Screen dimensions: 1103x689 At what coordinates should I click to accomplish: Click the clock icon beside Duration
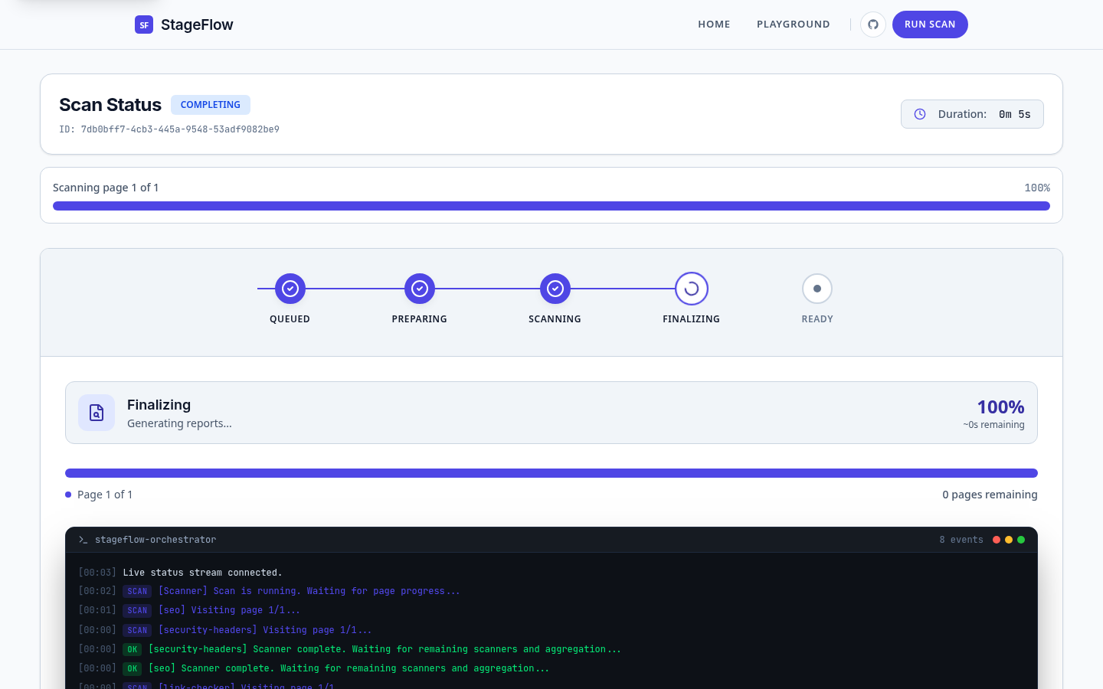[919, 113]
